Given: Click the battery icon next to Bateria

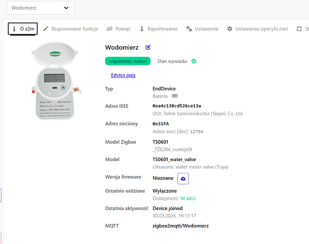Looking at the screenshot, I should (175, 96).
